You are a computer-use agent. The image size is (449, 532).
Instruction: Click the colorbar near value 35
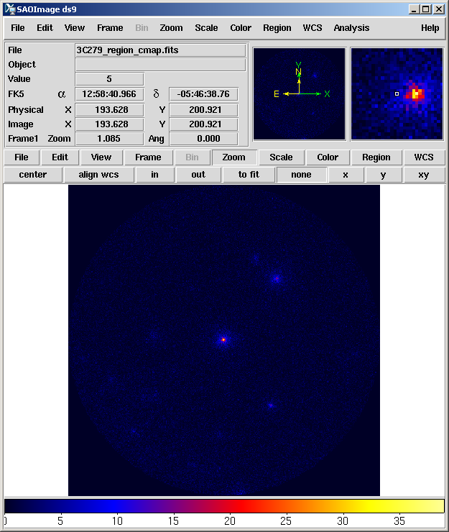[399, 506]
